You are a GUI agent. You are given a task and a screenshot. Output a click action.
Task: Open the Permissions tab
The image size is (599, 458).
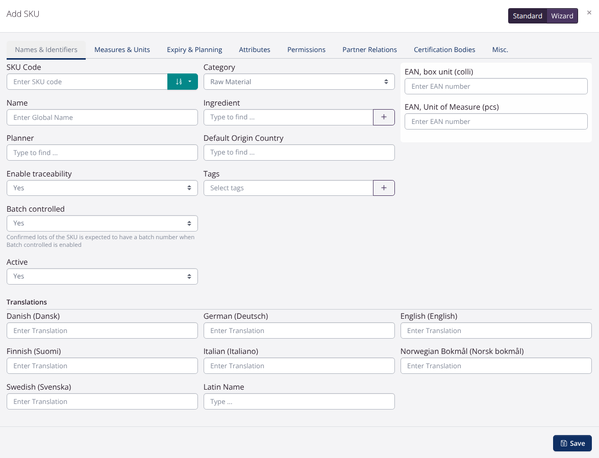pos(306,49)
